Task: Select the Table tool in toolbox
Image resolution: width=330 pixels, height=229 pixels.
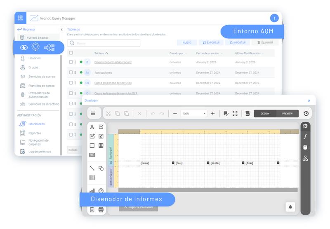Action: [101, 145]
